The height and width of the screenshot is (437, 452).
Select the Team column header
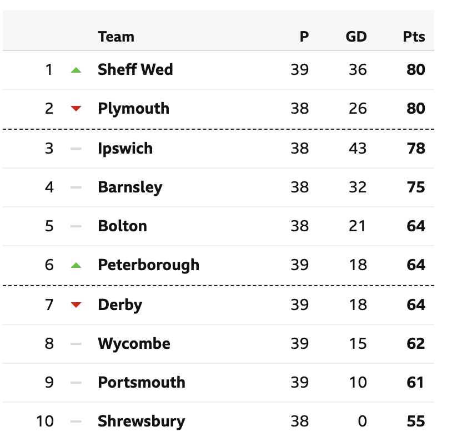pos(116,37)
